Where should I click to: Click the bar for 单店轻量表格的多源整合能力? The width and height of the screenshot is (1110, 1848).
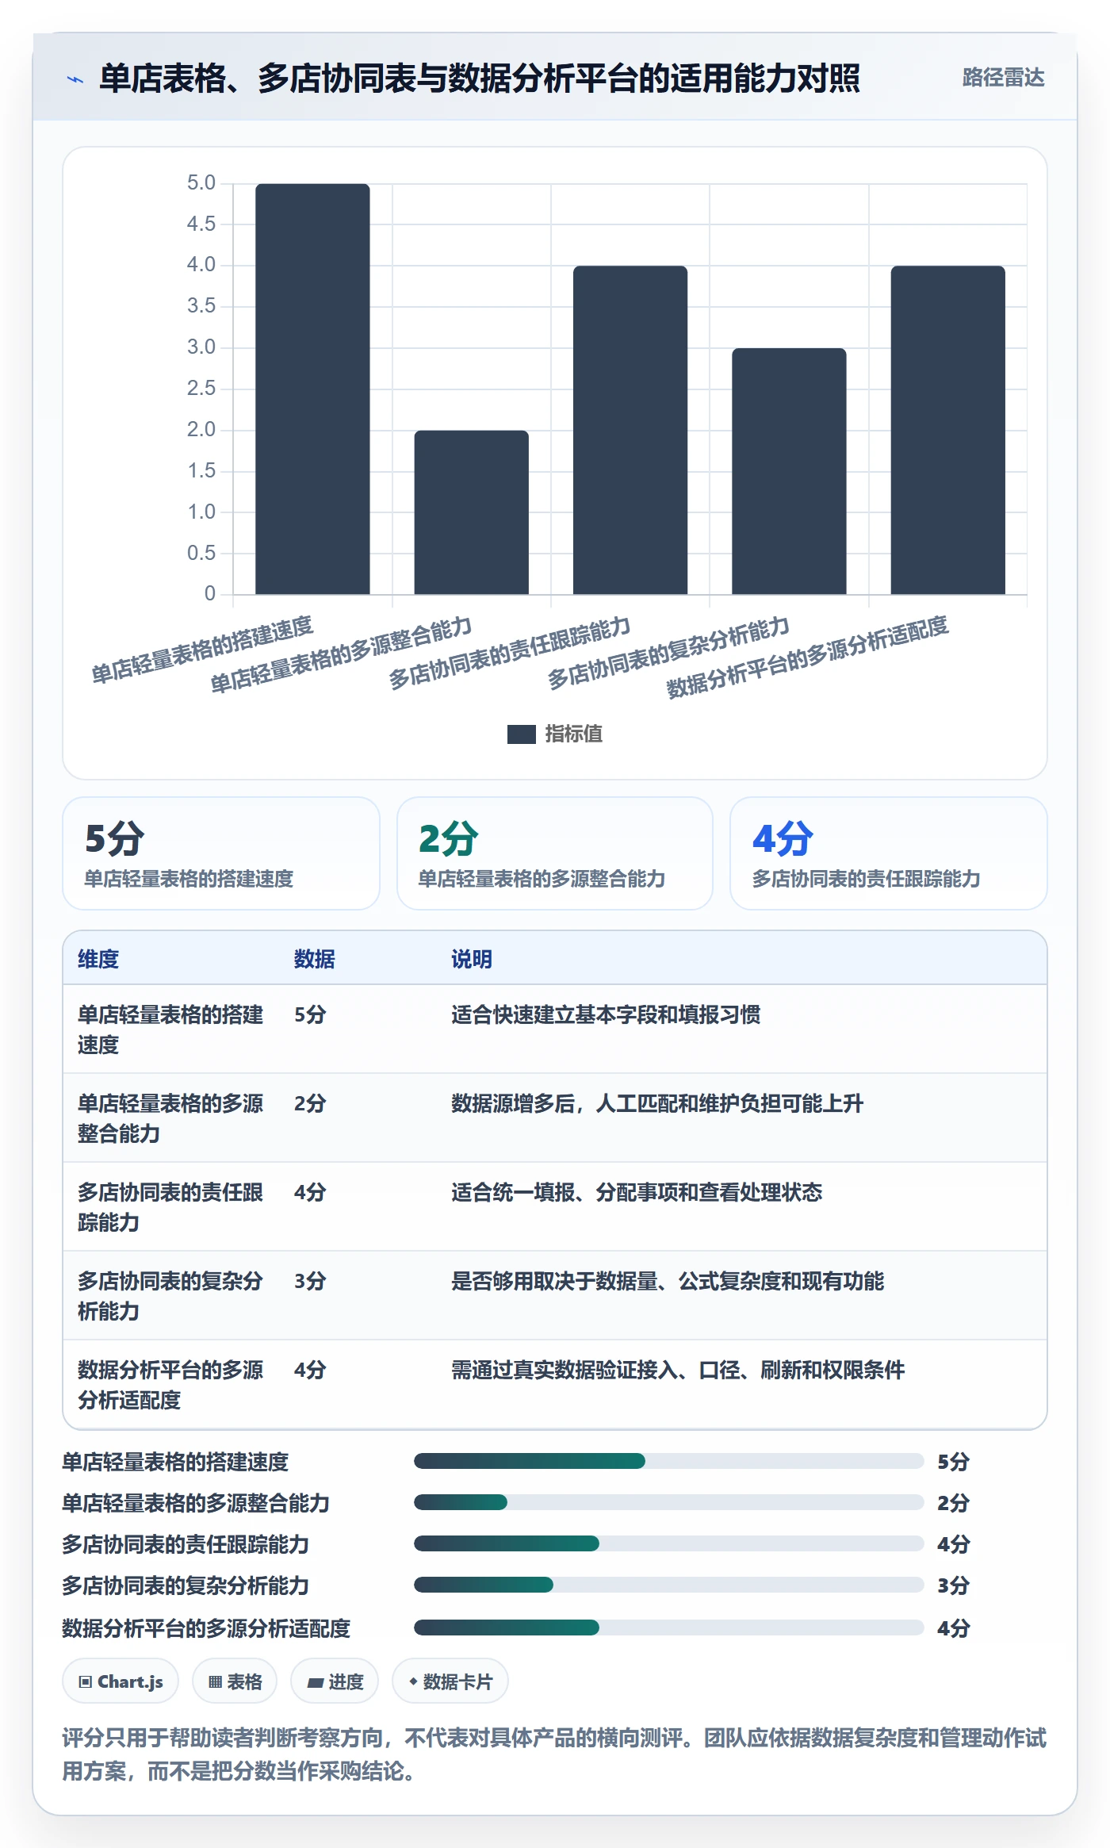(471, 512)
